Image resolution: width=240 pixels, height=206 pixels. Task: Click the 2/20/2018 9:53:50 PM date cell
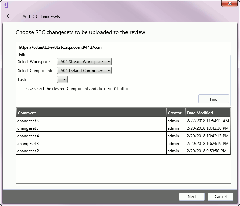(206, 151)
